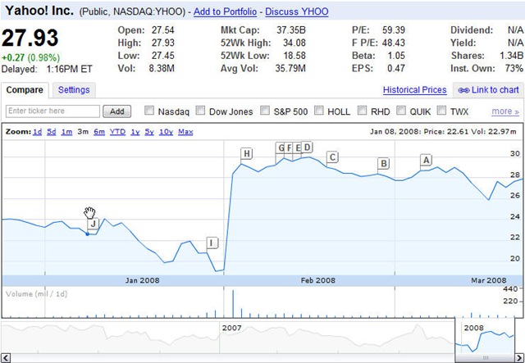Click the chain icon beside Link to chart
This screenshot has width=525, height=363.
[x=463, y=90]
